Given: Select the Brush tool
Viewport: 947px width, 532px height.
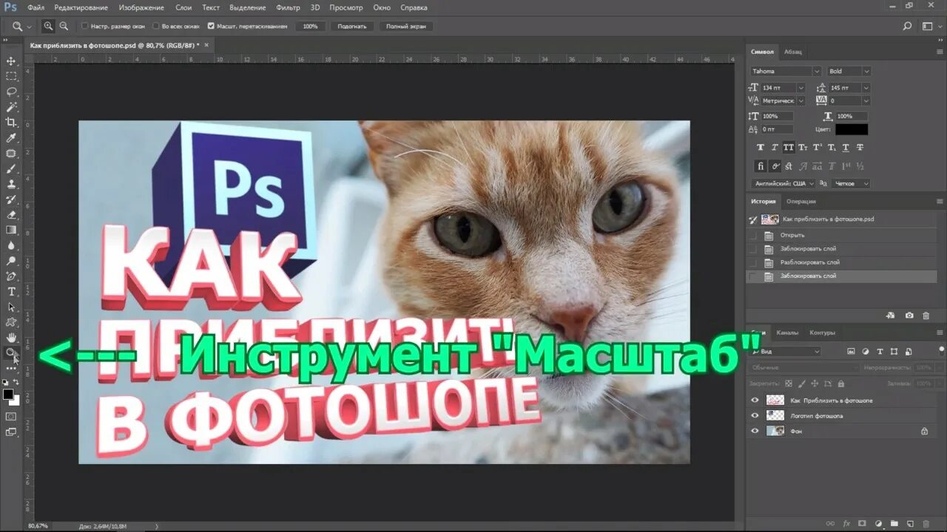Looking at the screenshot, I should 11,168.
